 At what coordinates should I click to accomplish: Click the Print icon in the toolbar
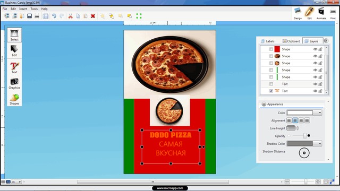[37, 16]
